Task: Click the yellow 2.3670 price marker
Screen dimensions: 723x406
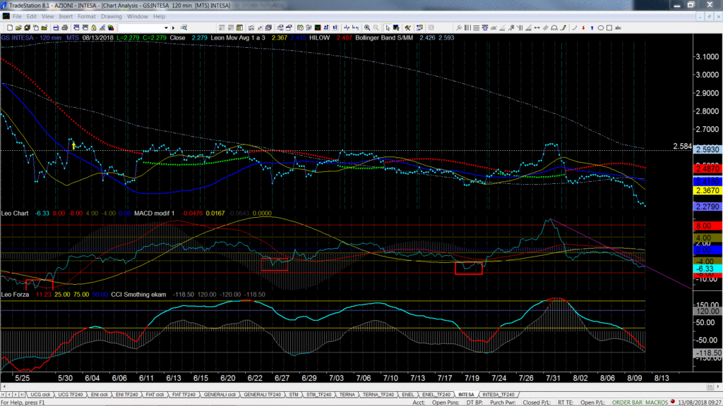Action: coord(707,190)
